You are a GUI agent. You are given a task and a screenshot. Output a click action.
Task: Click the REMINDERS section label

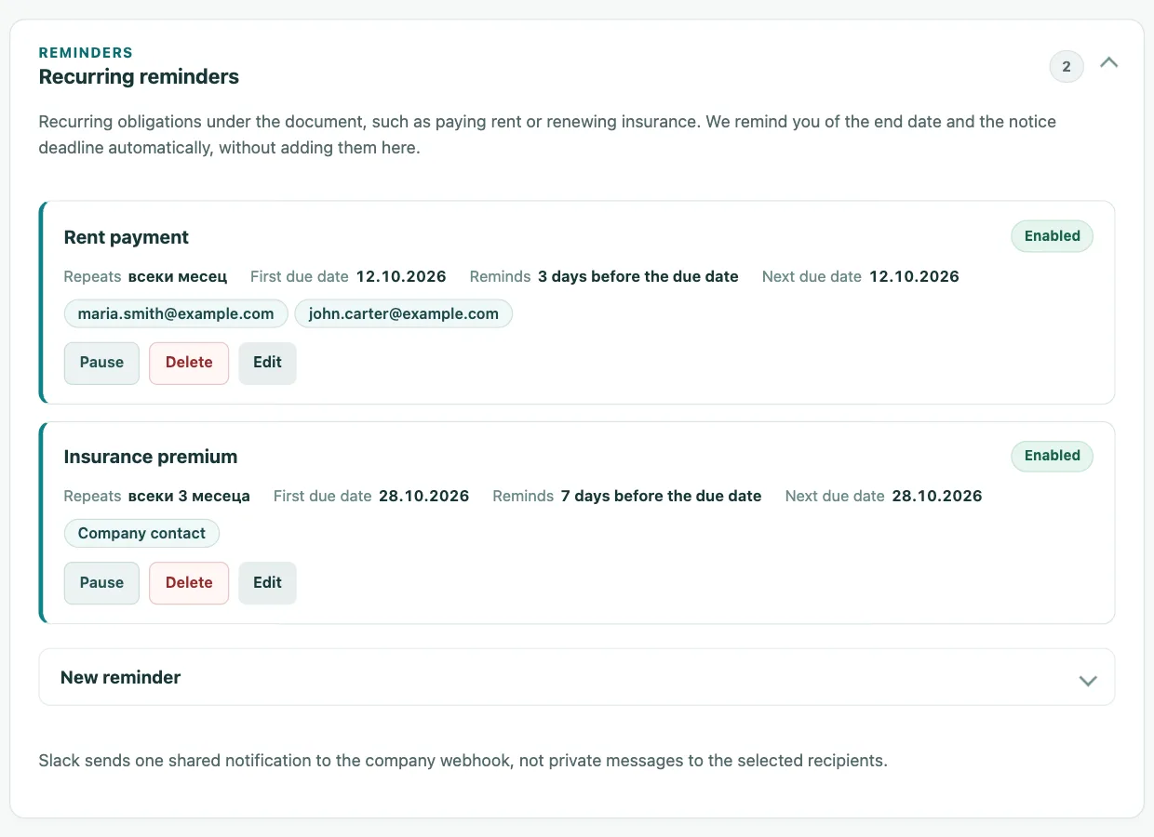tap(86, 53)
